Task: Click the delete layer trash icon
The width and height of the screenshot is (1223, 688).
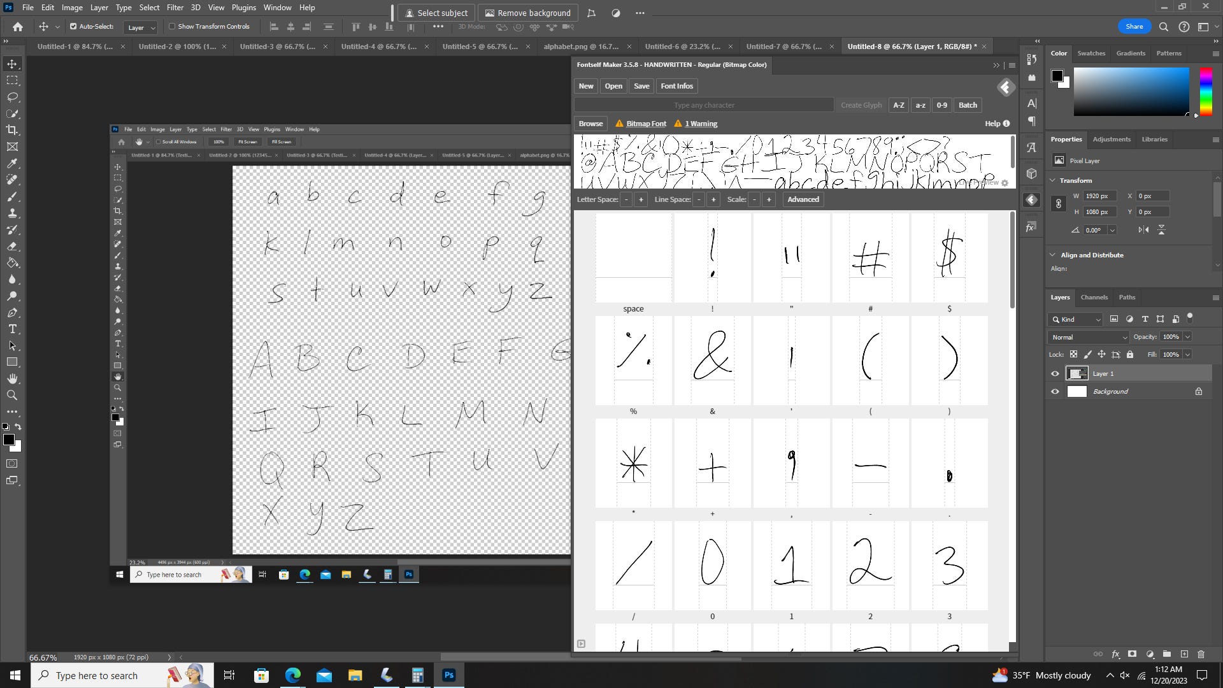Action: point(1201,654)
